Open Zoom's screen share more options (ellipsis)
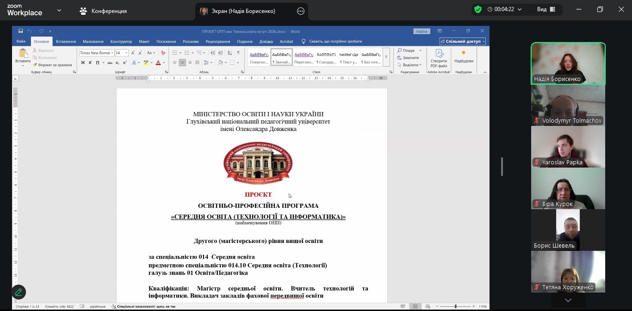Image resolution: width=632 pixels, height=311 pixels. (x=301, y=11)
